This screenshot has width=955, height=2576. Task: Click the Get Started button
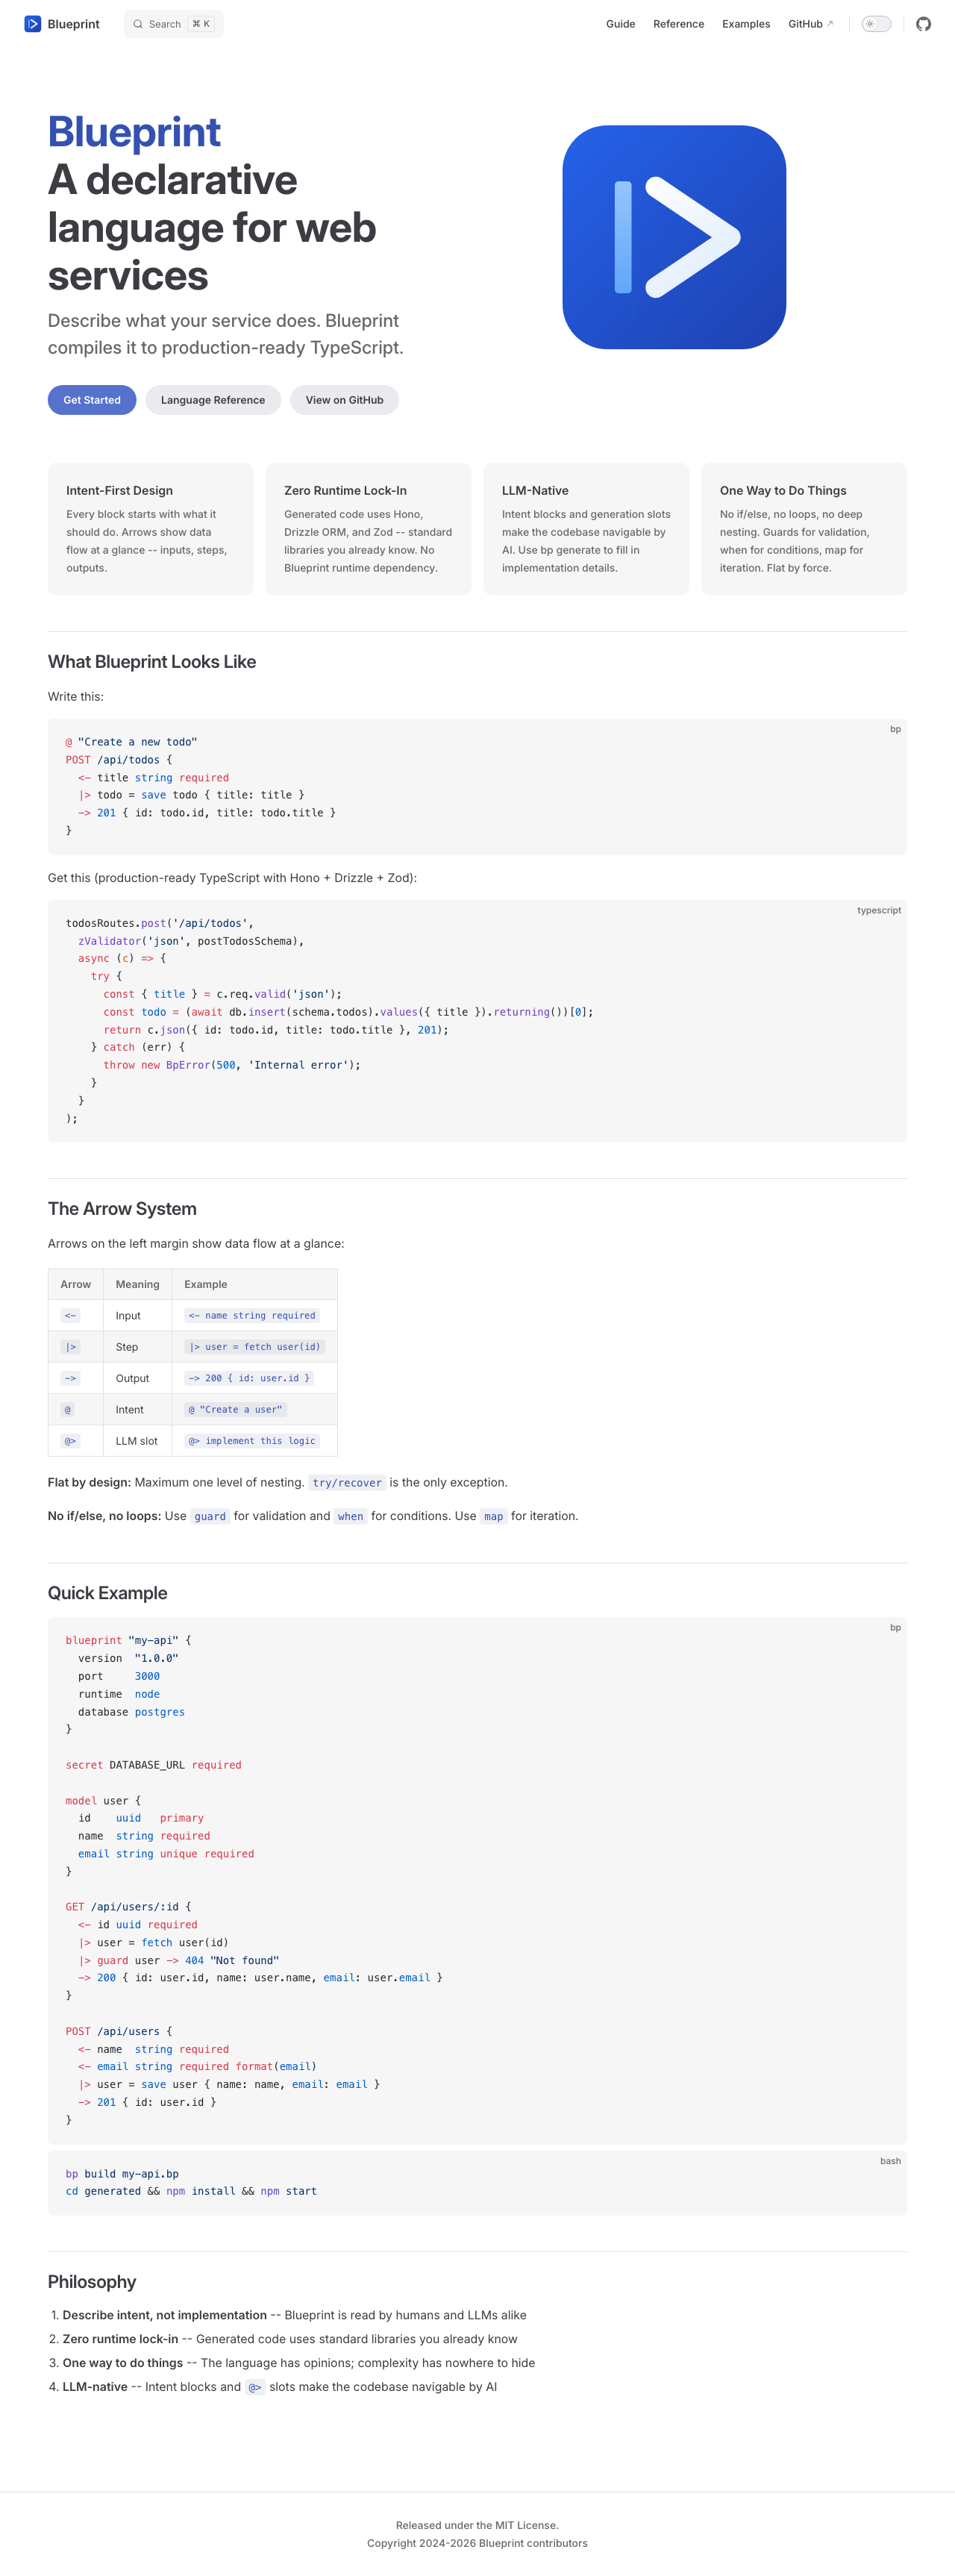pos(92,400)
